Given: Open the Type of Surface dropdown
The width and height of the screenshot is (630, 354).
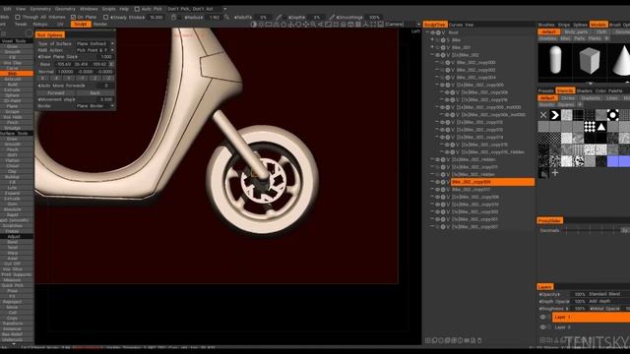Looking at the screenshot, I should pyautogui.click(x=95, y=43).
